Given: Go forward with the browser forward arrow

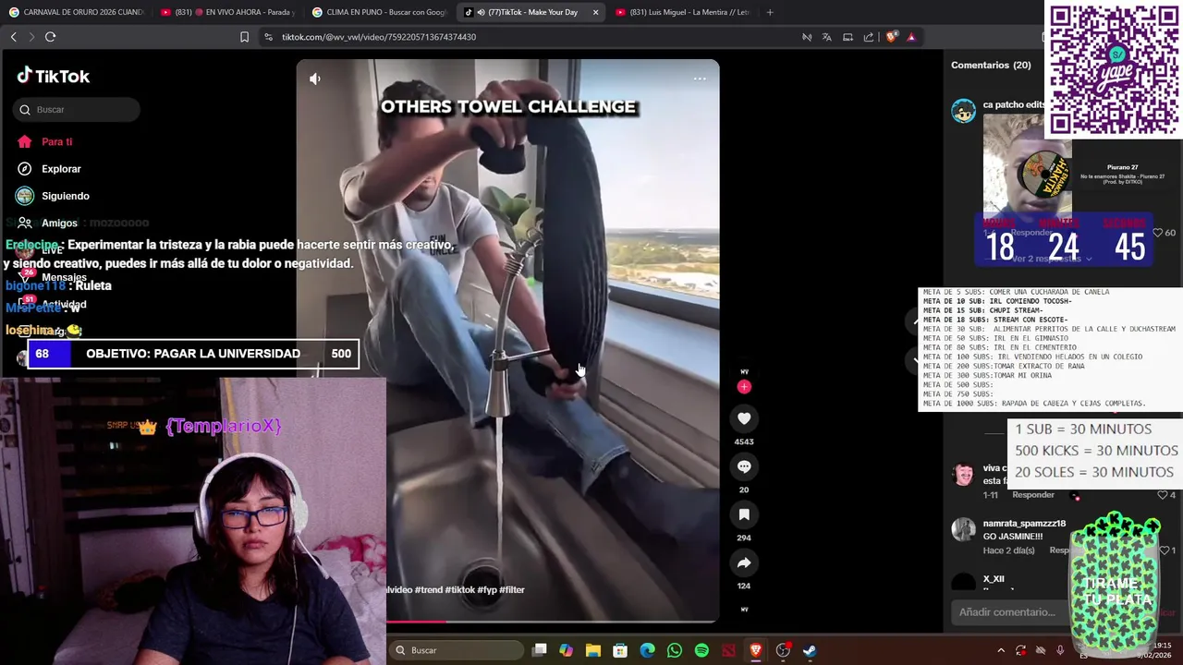Looking at the screenshot, I should point(31,37).
